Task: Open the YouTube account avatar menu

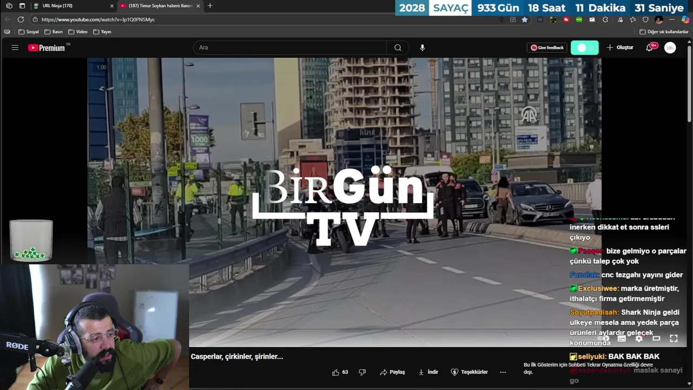Action: [x=670, y=48]
